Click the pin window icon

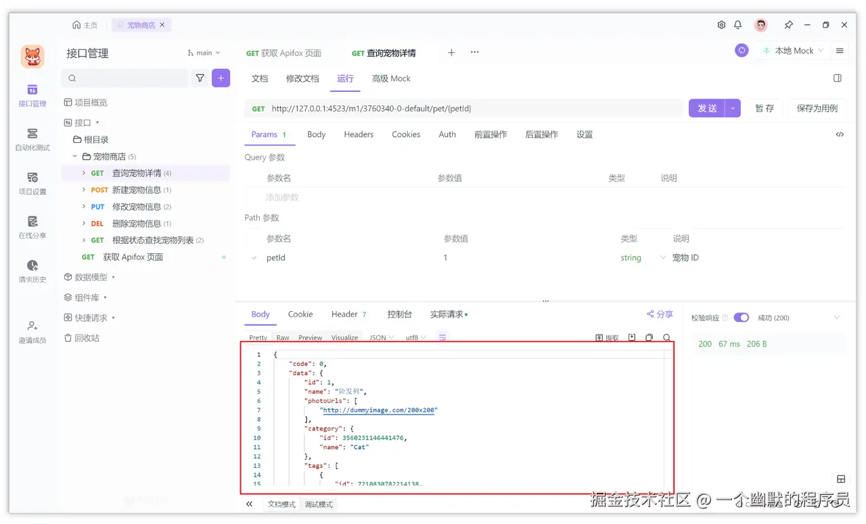coord(788,25)
